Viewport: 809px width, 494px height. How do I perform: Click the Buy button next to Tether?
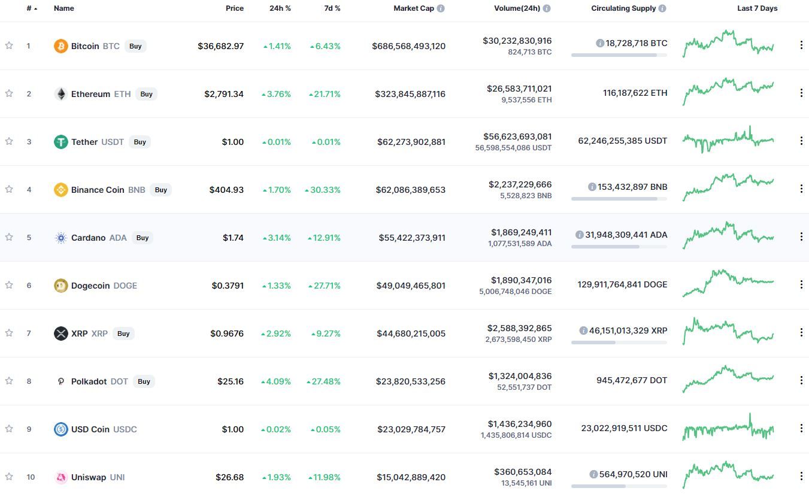coord(140,142)
